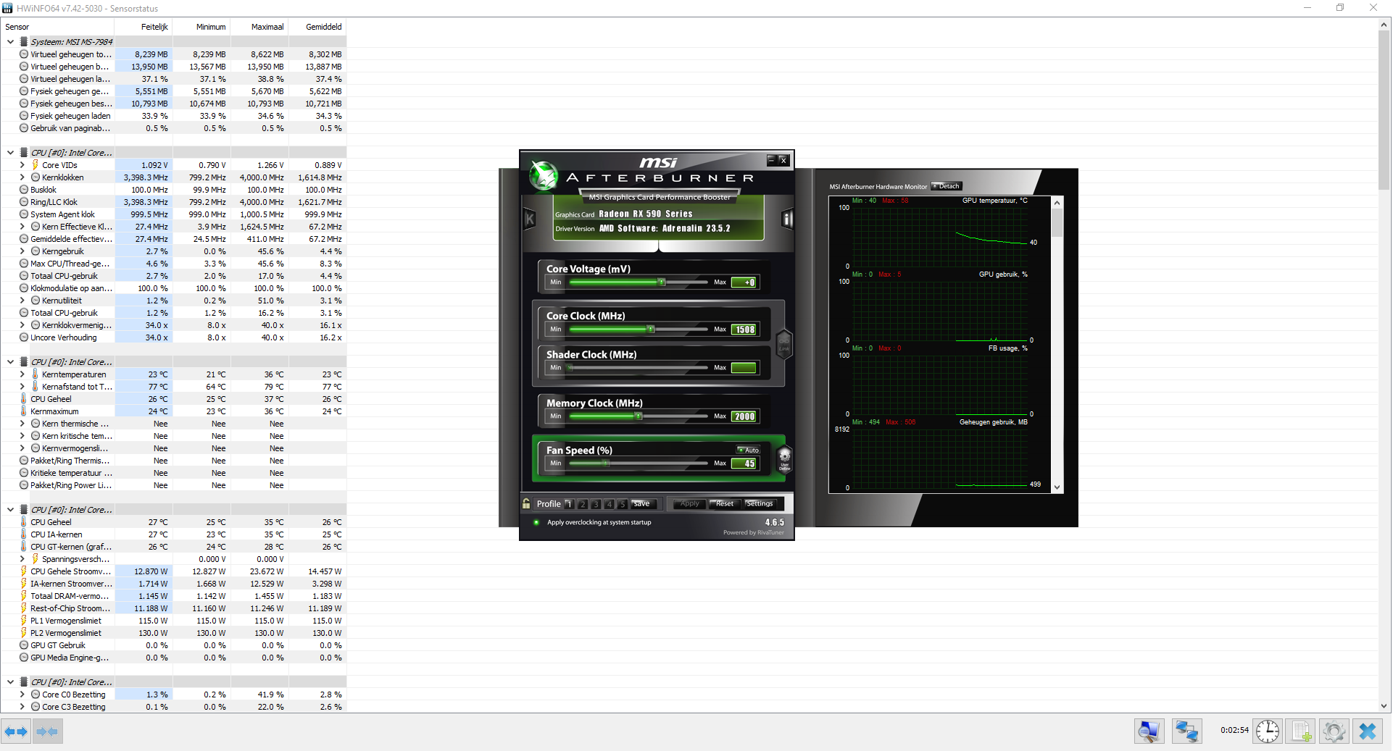1393x751 pixels.
Task: Click the expand-layout blue arrows icon in HWiNFO
Action: (x=16, y=731)
